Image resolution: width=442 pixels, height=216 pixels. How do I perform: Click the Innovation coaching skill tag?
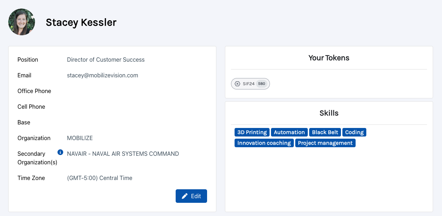pyautogui.click(x=264, y=143)
